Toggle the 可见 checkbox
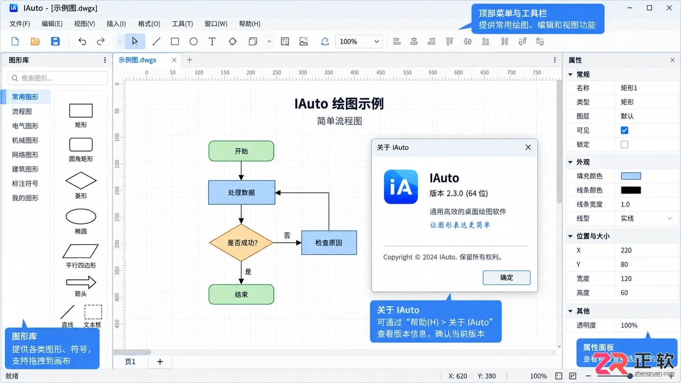681x383 pixels. coord(625,131)
